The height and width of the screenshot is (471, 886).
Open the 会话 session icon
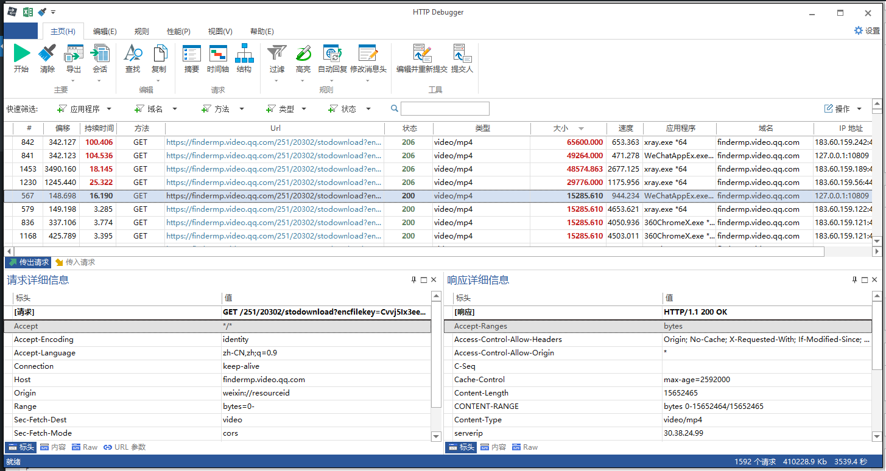(x=100, y=54)
